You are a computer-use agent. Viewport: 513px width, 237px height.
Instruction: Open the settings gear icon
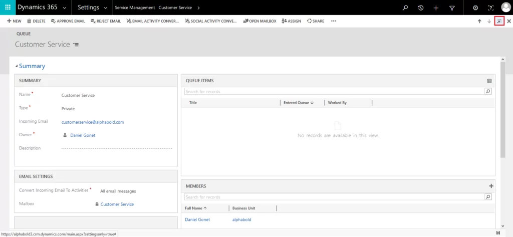[x=475, y=8]
